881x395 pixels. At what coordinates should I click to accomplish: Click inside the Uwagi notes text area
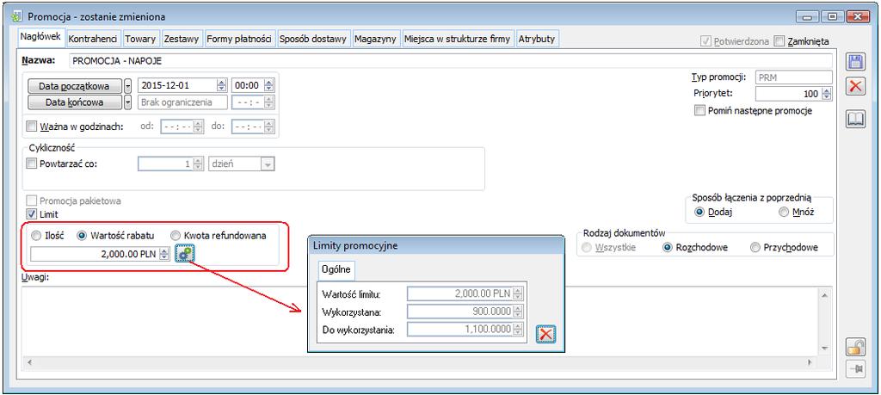pos(419,320)
